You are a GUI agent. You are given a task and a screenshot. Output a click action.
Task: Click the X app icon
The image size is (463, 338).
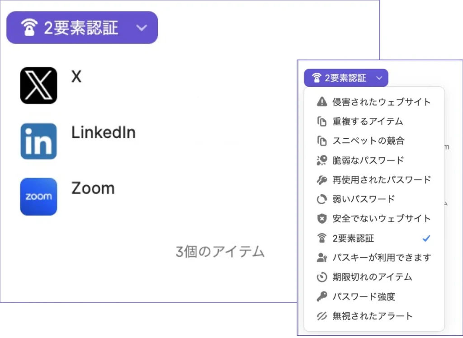38,85
